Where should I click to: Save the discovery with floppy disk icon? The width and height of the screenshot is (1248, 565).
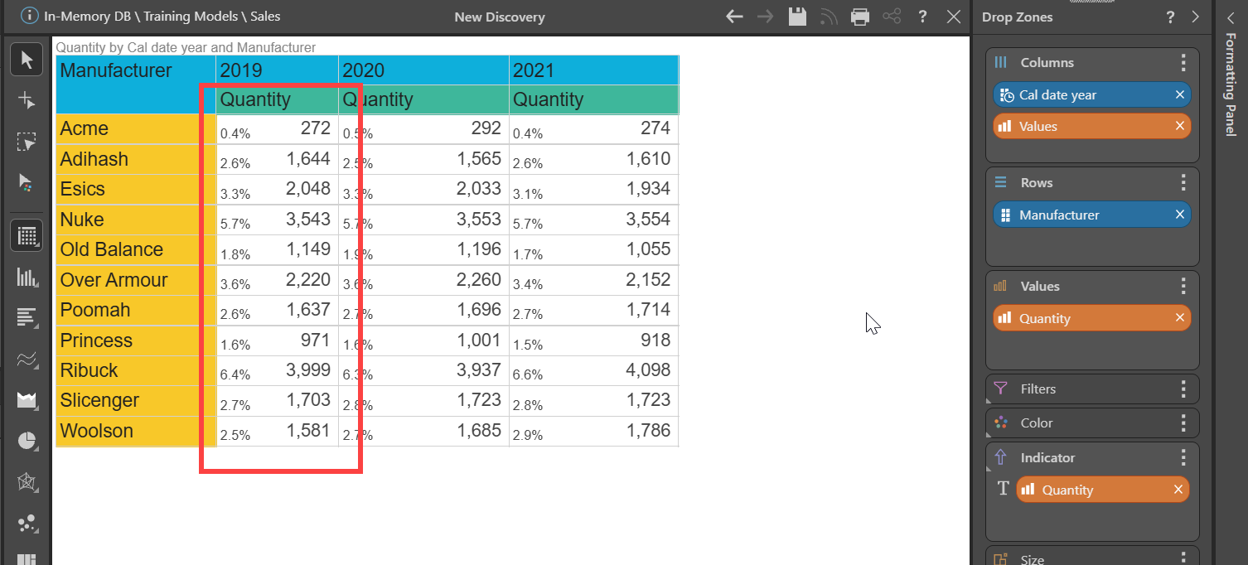click(797, 17)
